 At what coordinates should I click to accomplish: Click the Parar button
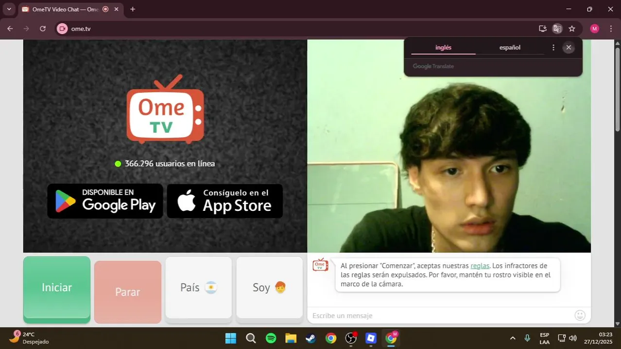(x=128, y=292)
